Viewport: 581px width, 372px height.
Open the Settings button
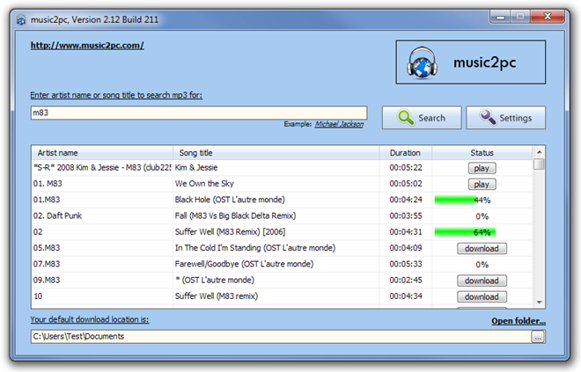[x=506, y=118]
